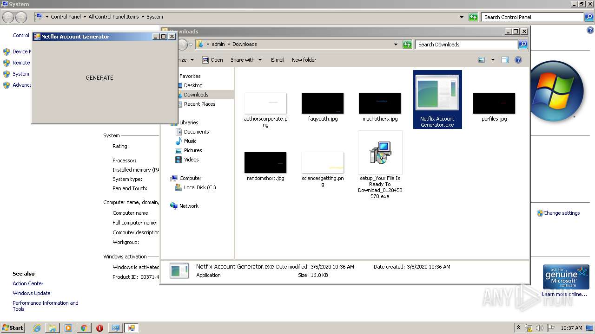Select the authorscorporate.png thumbnail
Viewport: 595px width, 334px height.
265,103
